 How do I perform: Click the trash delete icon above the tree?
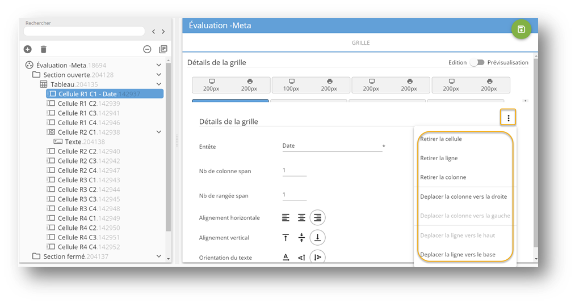[x=44, y=50]
